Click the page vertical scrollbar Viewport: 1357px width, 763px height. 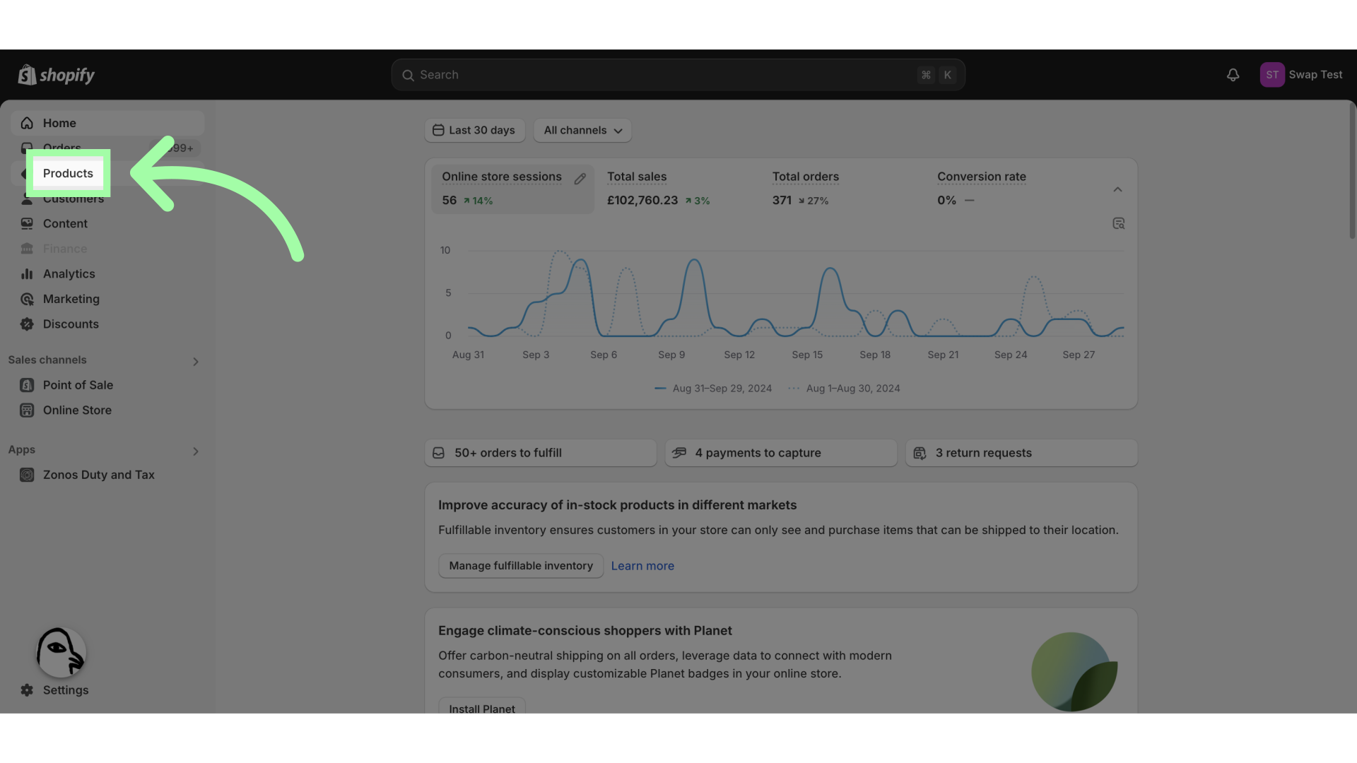1353,170
